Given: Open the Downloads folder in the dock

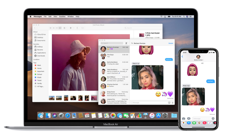Looking at the screenshot, I should (174, 116).
